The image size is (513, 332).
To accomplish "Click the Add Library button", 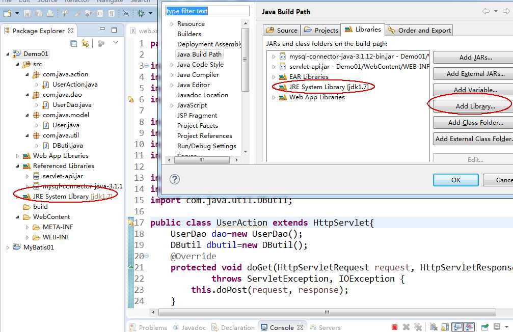I will click(x=475, y=106).
